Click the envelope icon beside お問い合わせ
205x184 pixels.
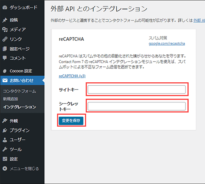coord(5,80)
